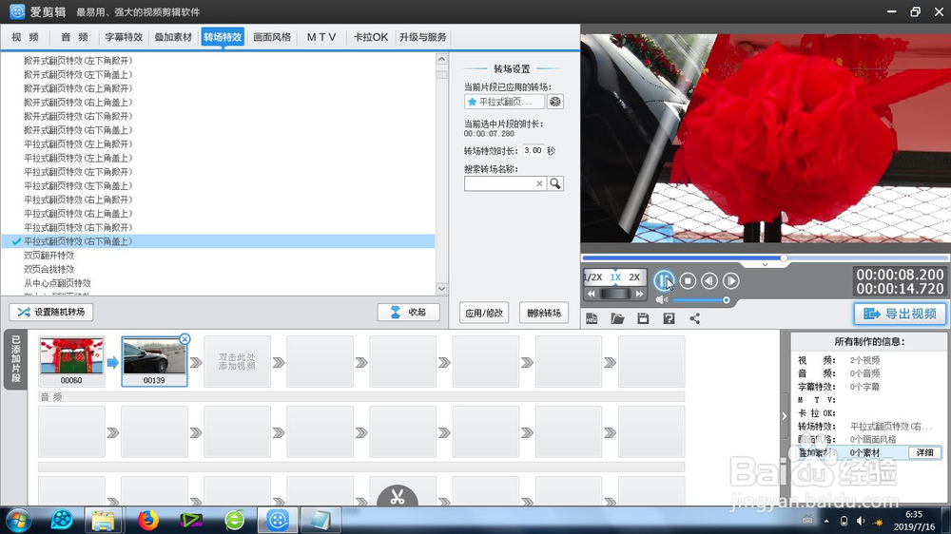Click the 双击此处添加视频 placeholder

click(237, 362)
